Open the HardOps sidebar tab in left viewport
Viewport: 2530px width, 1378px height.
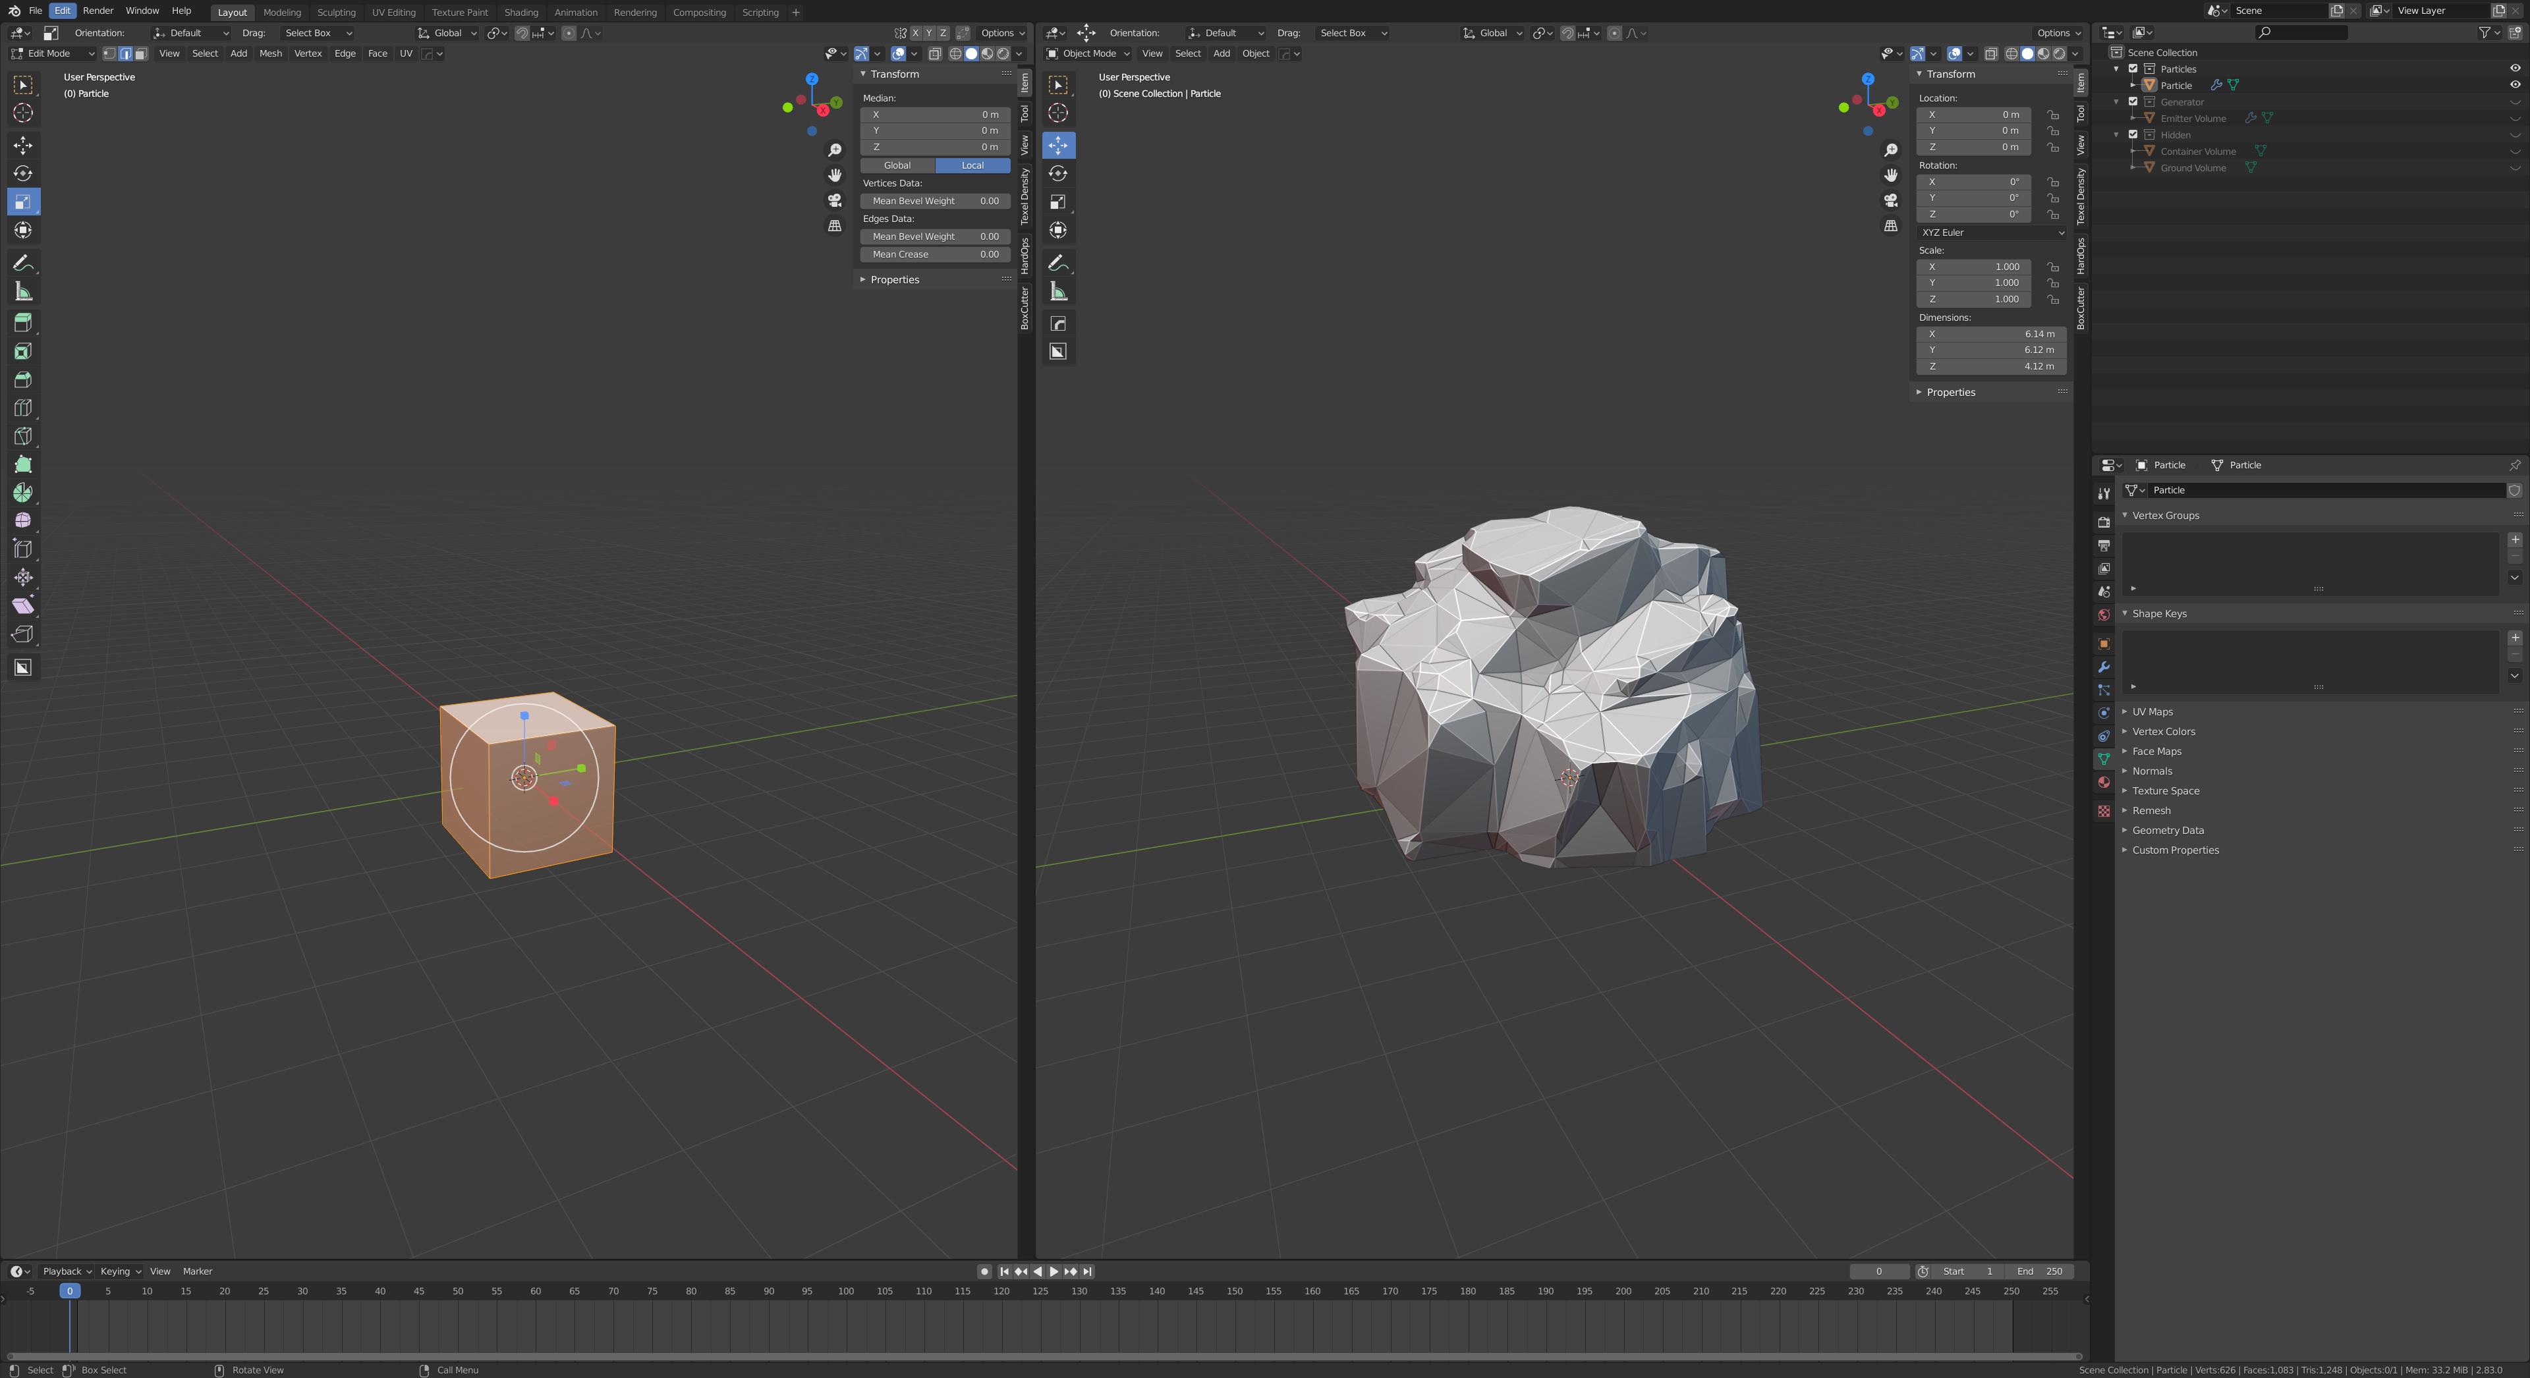tap(1025, 256)
